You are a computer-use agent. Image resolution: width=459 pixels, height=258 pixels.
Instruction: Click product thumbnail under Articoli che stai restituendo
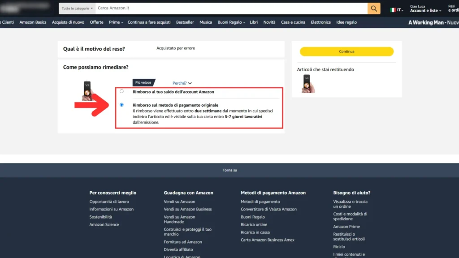click(x=307, y=84)
